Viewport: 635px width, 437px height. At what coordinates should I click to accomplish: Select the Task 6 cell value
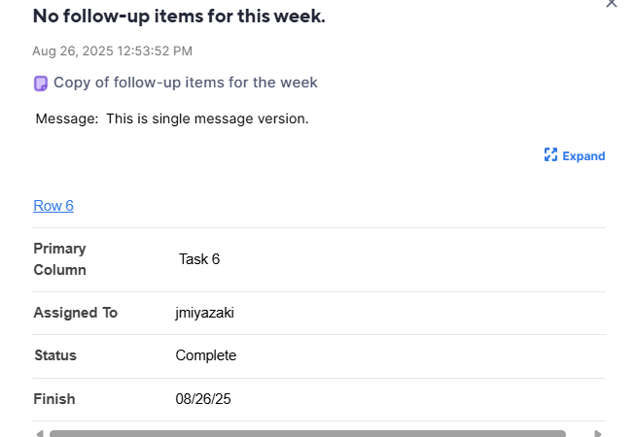[199, 259]
